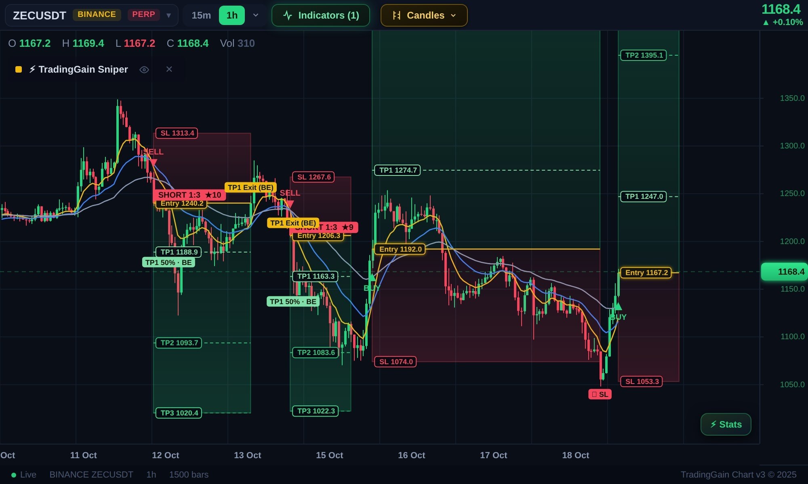Viewport: 808px width, 484px height.
Task: Click the yellow TradingGain Sniper color swatch
Action: click(x=19, y=69)
